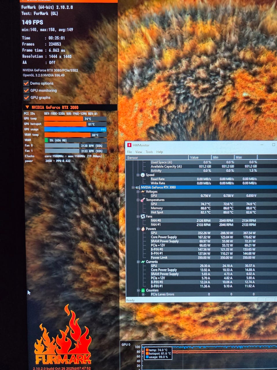This screenshot has height=370, width=277.
Task: Click the green VRAM 5% usage bar
Action: point(46,140)
